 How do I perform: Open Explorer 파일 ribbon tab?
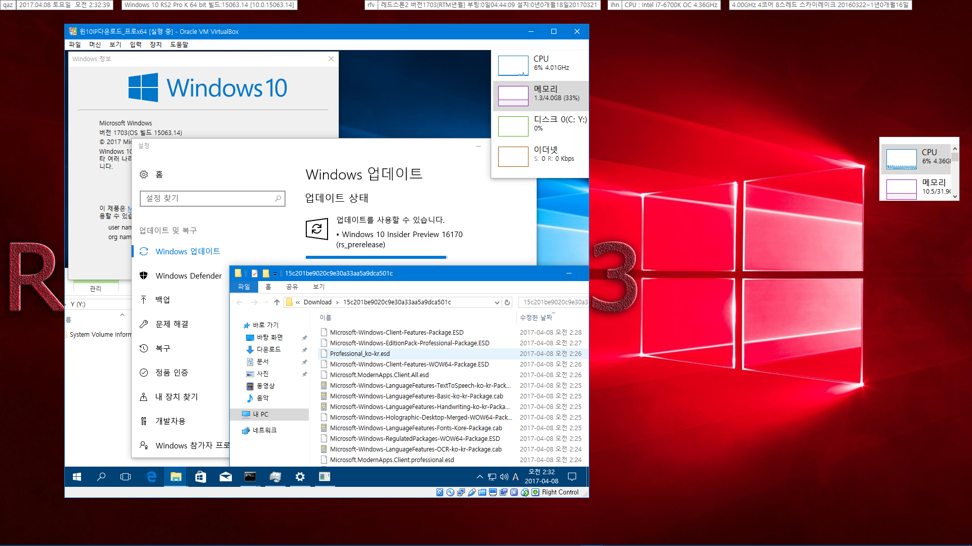[x=244, y=287]
